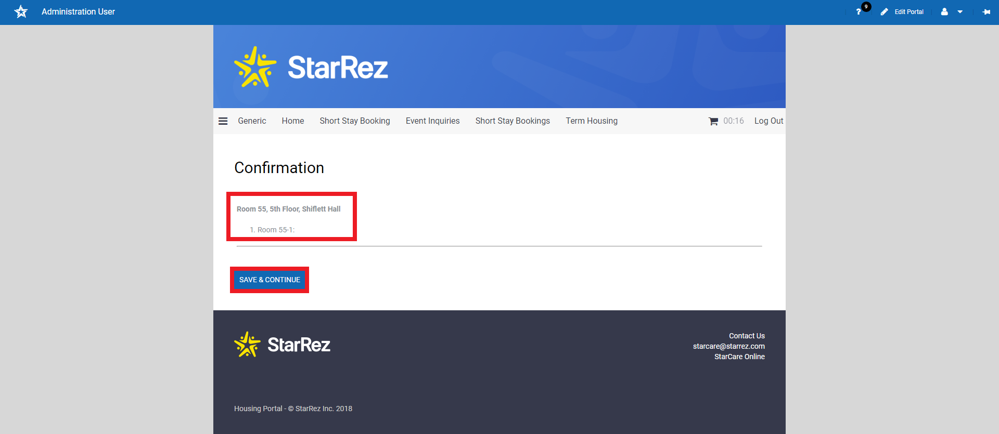Image resolution: width=999 pixels, height=434 pixels.
Task: Open the Generic menu item
Action: [x=252, y=121]
